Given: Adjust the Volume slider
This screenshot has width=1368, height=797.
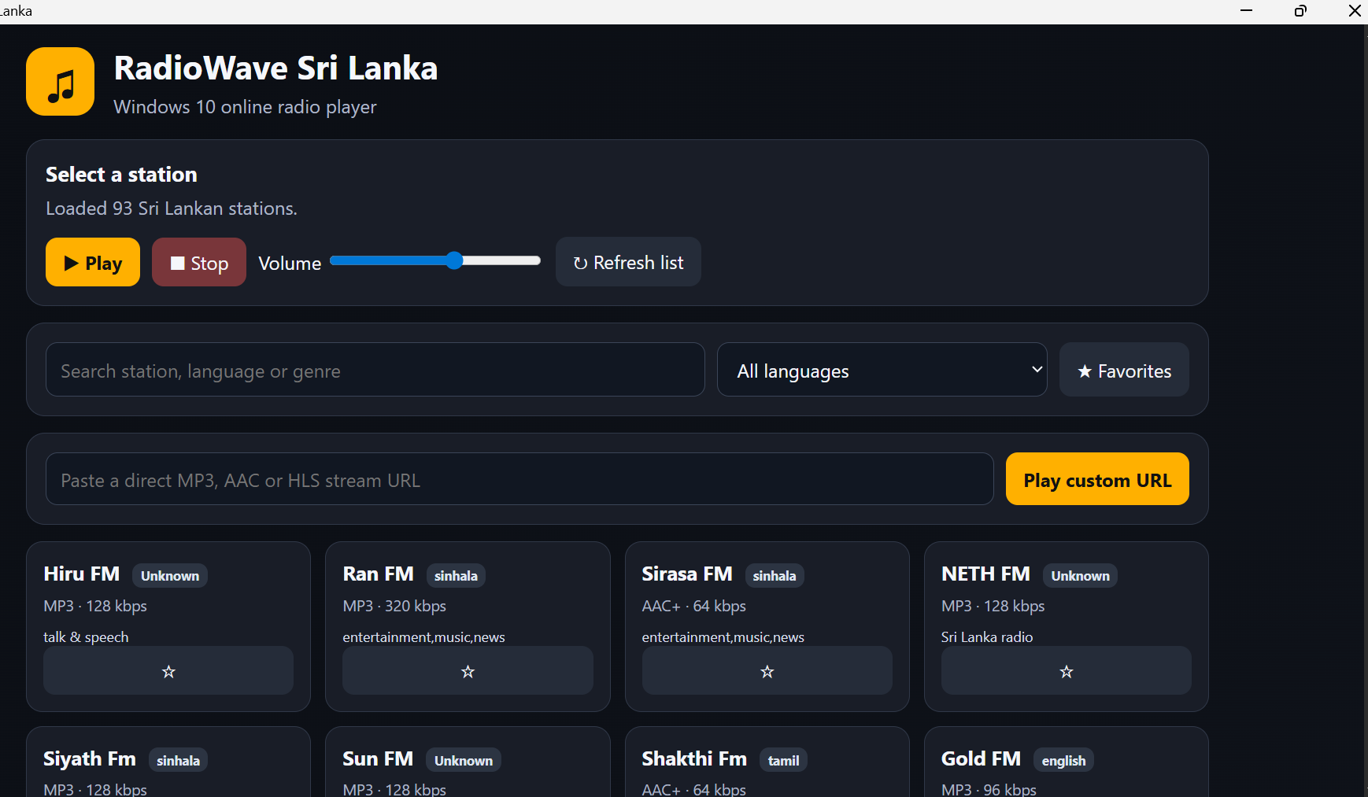Looking at the screenshot, I should 435,261.
